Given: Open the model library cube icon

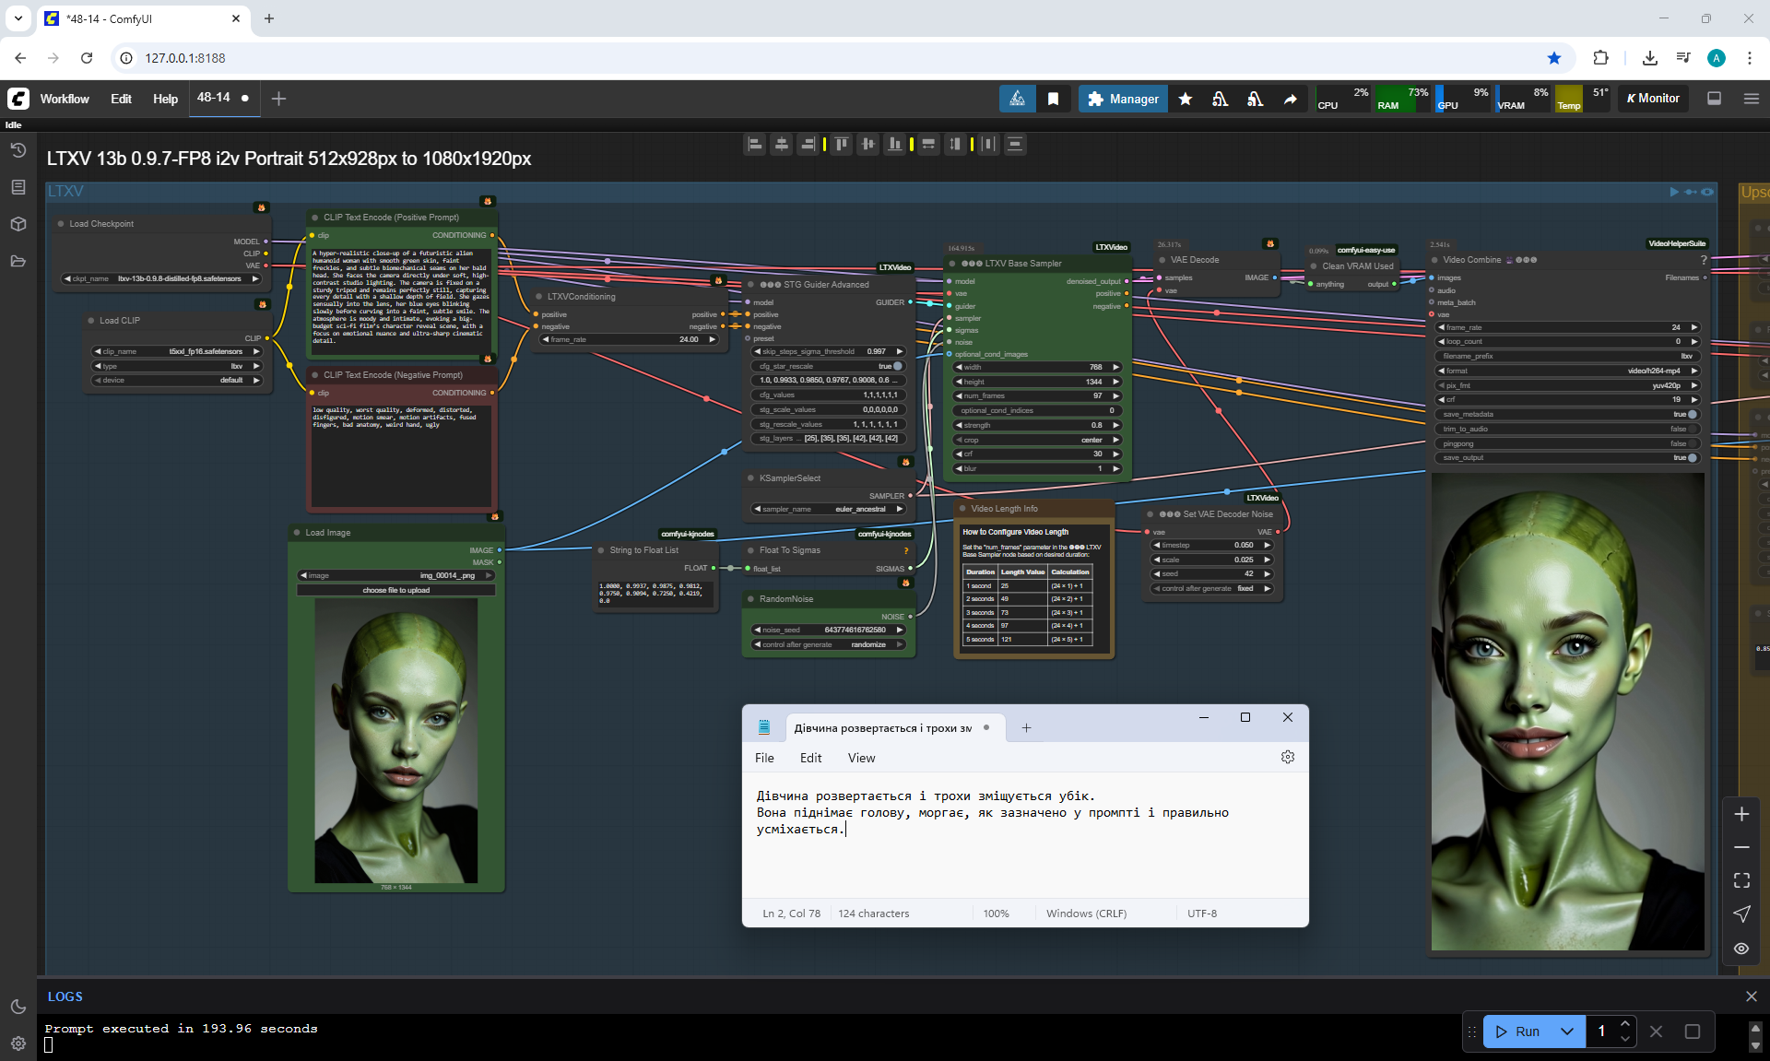Looking at the screenshot, I should click(18, 224).
